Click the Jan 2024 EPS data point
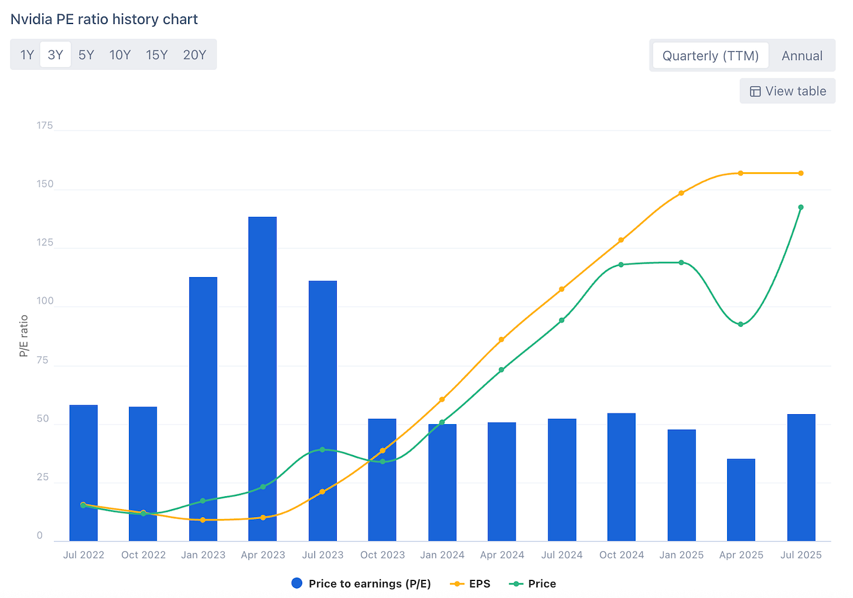Viewport: 853px width, 598px height. click(x=442, y=399)
